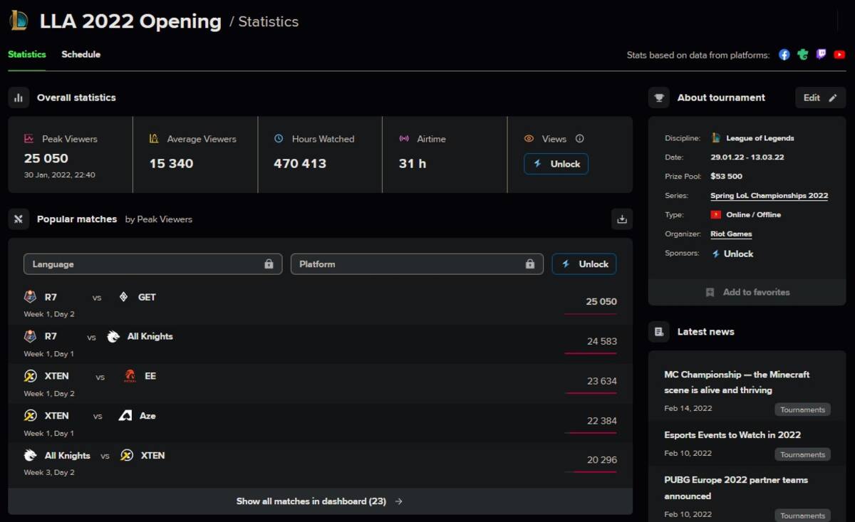Open the Twitch platform icon
The image size is (855, 522).
822,55
